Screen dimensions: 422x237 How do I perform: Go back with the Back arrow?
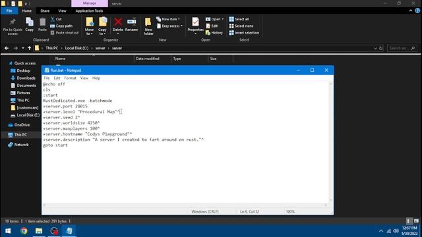tap(7, 48)
